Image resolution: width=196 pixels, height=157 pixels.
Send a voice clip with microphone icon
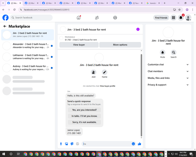(61, 144)
